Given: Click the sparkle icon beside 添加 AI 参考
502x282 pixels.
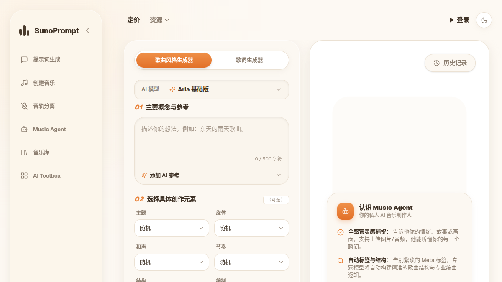Looking at the screenshot, I should pyautogui.click(x=144, y=175).
